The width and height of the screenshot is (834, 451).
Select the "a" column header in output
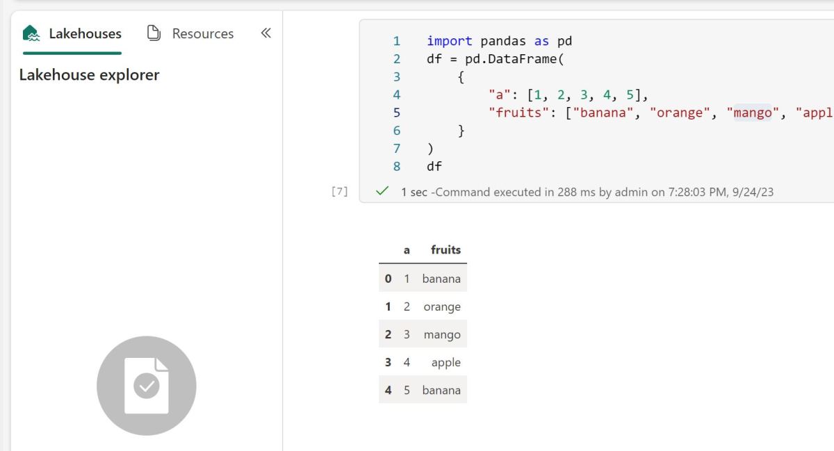[x=407, y=249]
